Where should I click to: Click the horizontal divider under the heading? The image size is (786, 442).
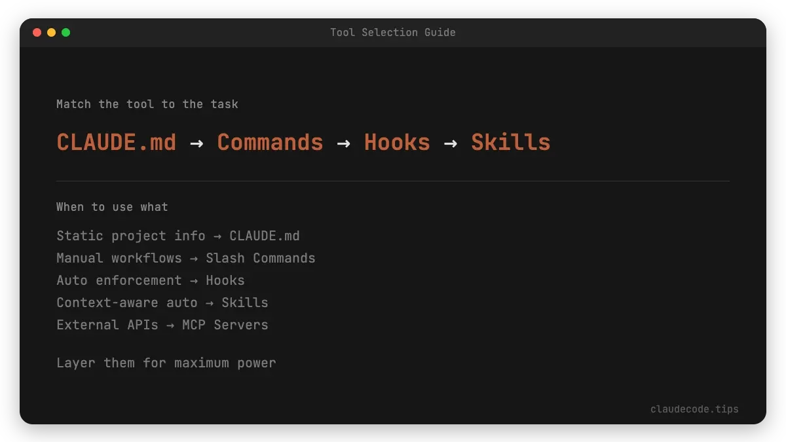pos(392,180)
